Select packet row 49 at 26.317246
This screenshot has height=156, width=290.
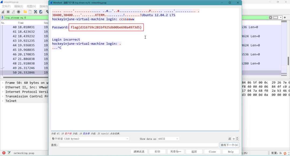tap(24, 68)
